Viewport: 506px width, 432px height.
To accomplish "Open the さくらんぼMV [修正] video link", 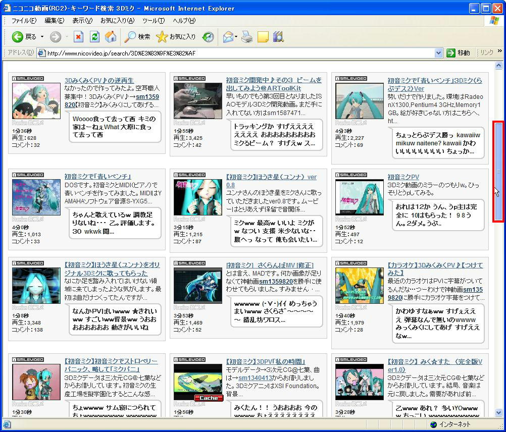I will tap(270, 265).
